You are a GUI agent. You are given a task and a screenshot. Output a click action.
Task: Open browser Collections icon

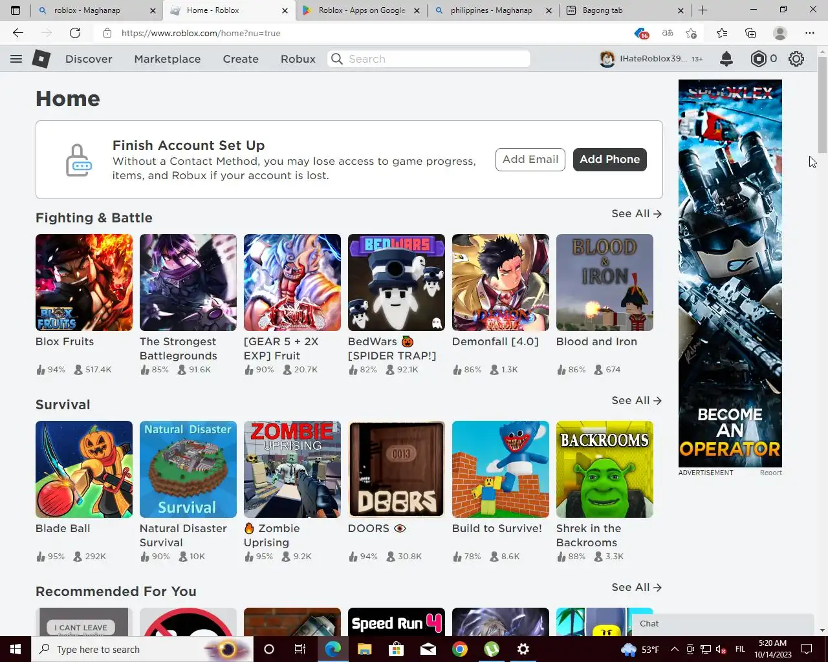(750, 33)
